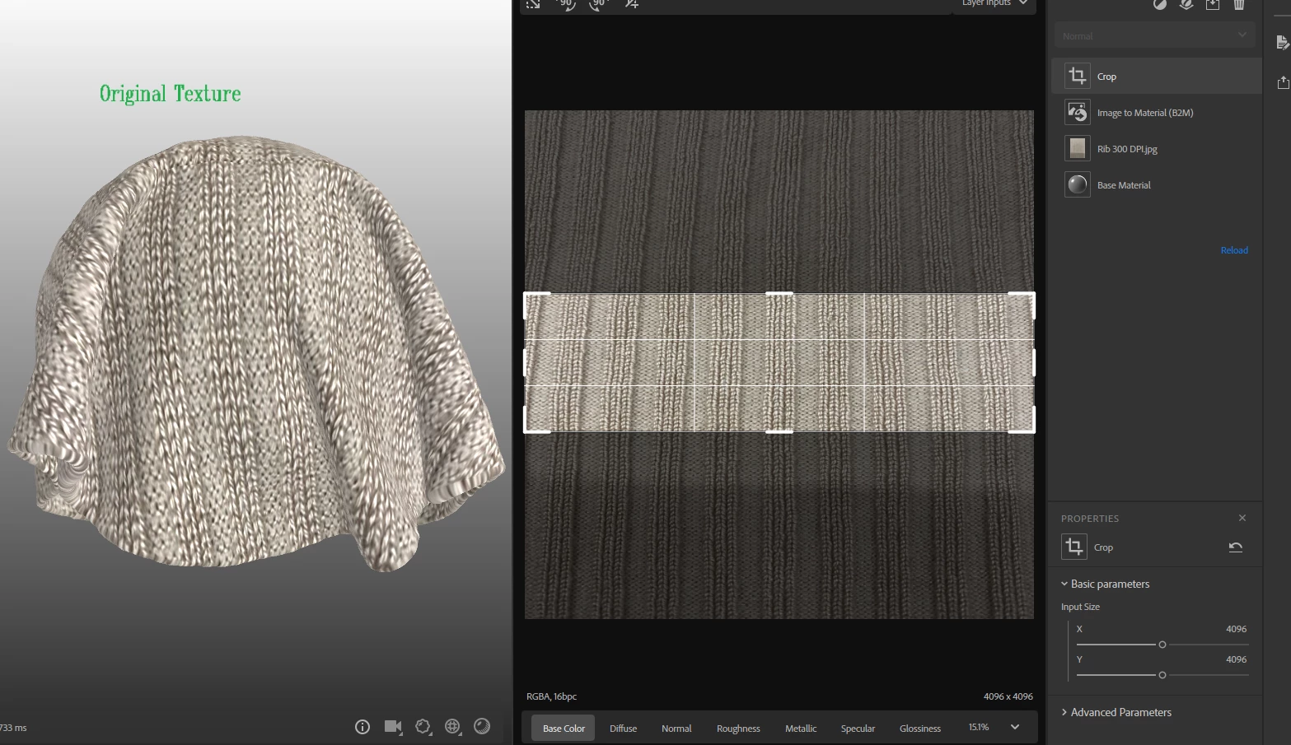
Task: Click the bottom-center crop edge handle
Action: (x=779, y=431)
